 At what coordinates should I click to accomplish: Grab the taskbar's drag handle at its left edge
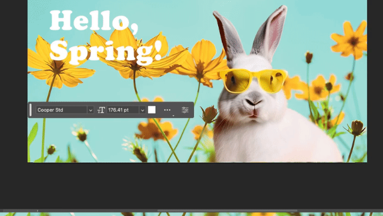[31, 110]
